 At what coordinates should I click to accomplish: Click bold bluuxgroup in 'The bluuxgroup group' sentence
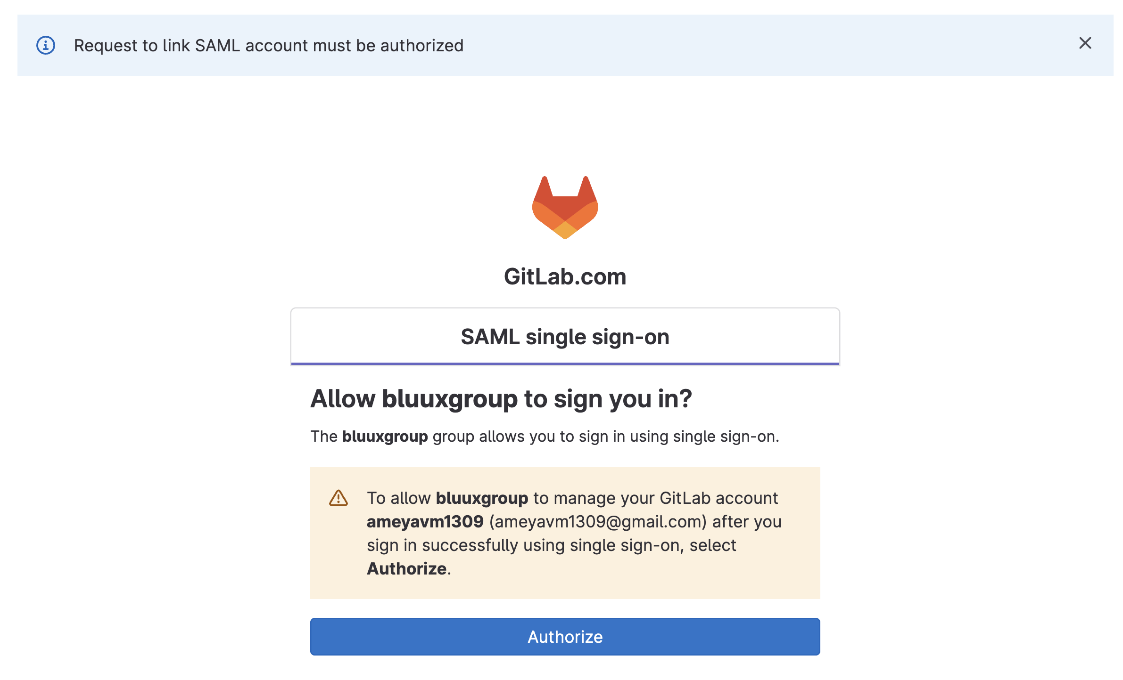[385, 437]
